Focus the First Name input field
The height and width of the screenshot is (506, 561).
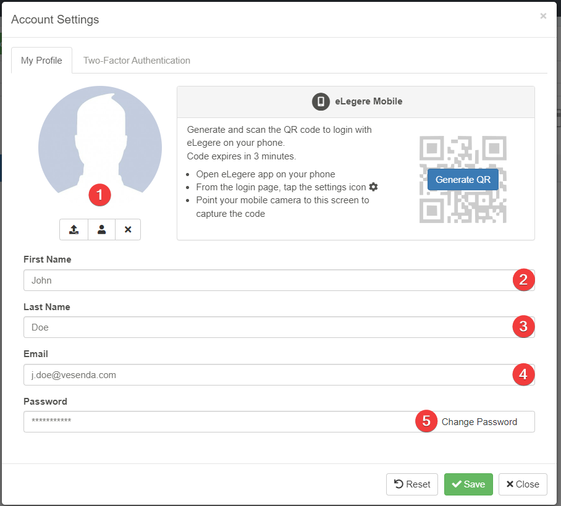click(266, 280)
